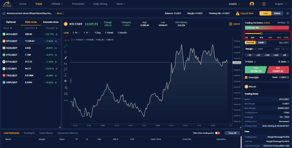This screenshot has width=292, height=148.
Task: Click the light theme sun icon
Action: tap(287, 13)
